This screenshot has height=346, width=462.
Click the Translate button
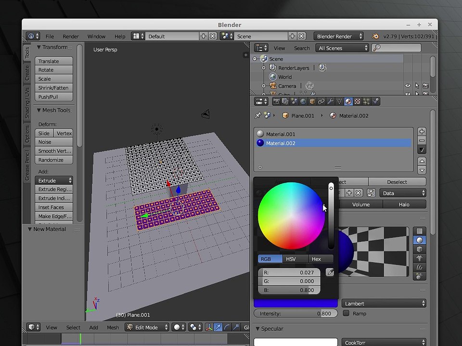(x=54, y=61)
